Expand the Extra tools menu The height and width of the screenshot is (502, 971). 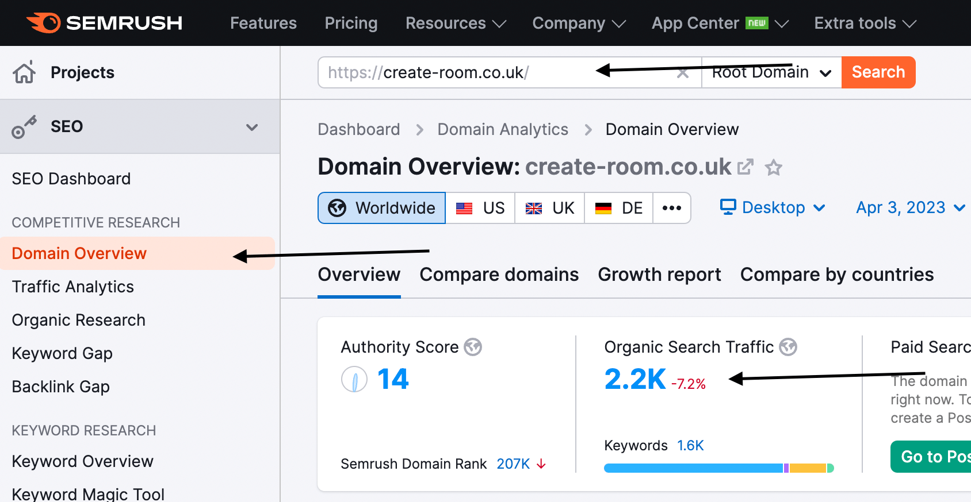pos(865,23)
